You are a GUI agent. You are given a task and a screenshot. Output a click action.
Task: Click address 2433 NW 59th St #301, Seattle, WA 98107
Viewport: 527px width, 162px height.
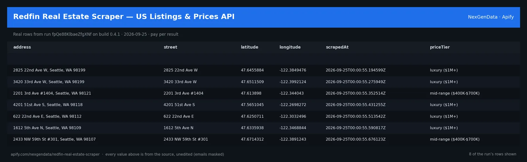click(54, 139)
